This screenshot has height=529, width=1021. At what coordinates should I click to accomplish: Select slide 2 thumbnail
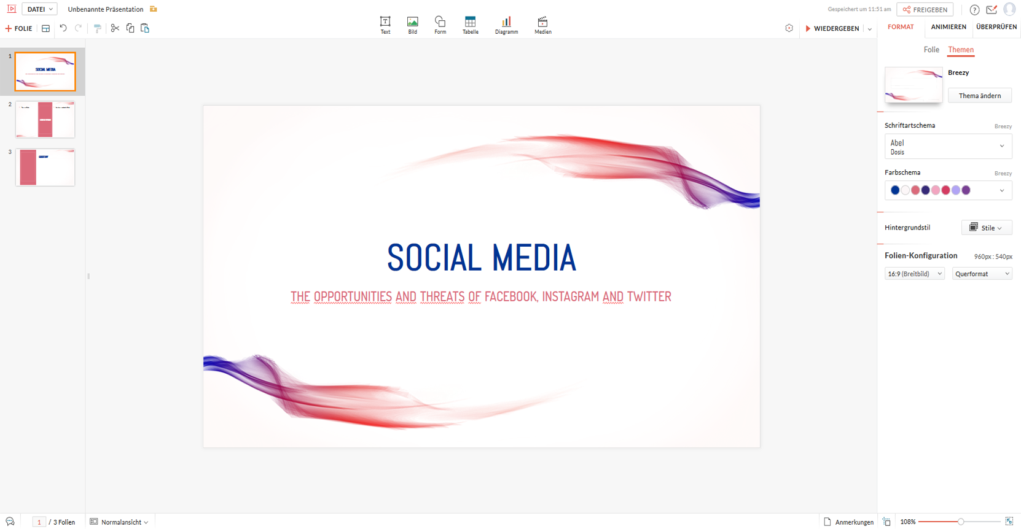click(45, 120)
